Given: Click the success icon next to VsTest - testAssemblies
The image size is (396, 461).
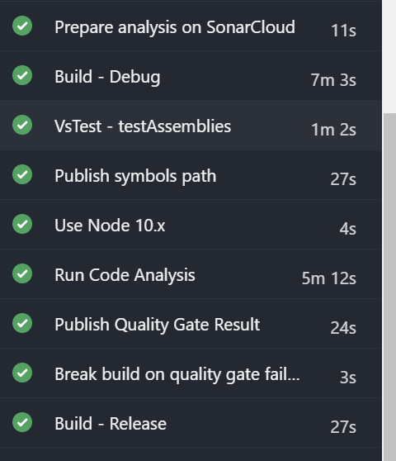Looking at the screenshot, I should (22, 125).
